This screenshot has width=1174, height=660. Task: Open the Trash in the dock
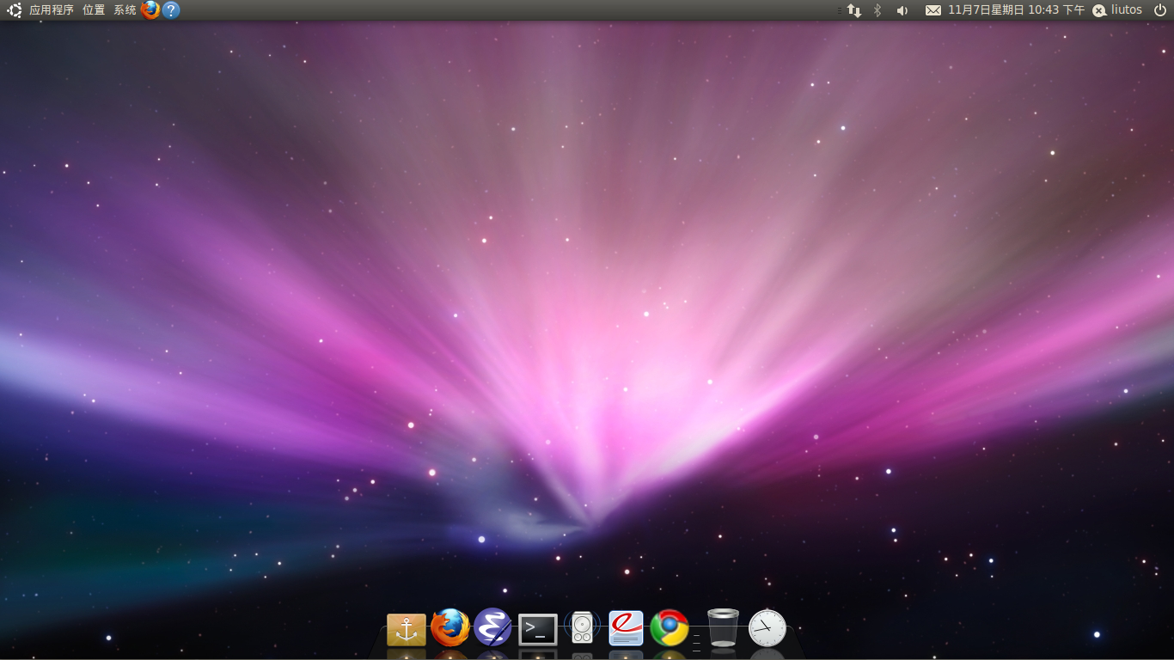pos(723,627)
